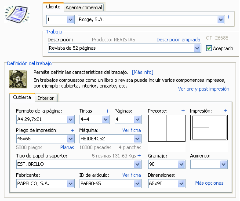Screen dimensions: 240x201
Task: Open the Más opciones link
Action: [209, 183]
